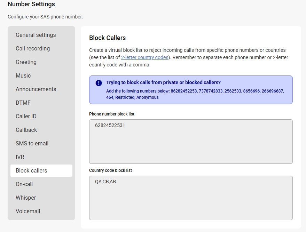Navigate to Announcements
This screenshot has width=306, height=232.
(x=36, y=89)
